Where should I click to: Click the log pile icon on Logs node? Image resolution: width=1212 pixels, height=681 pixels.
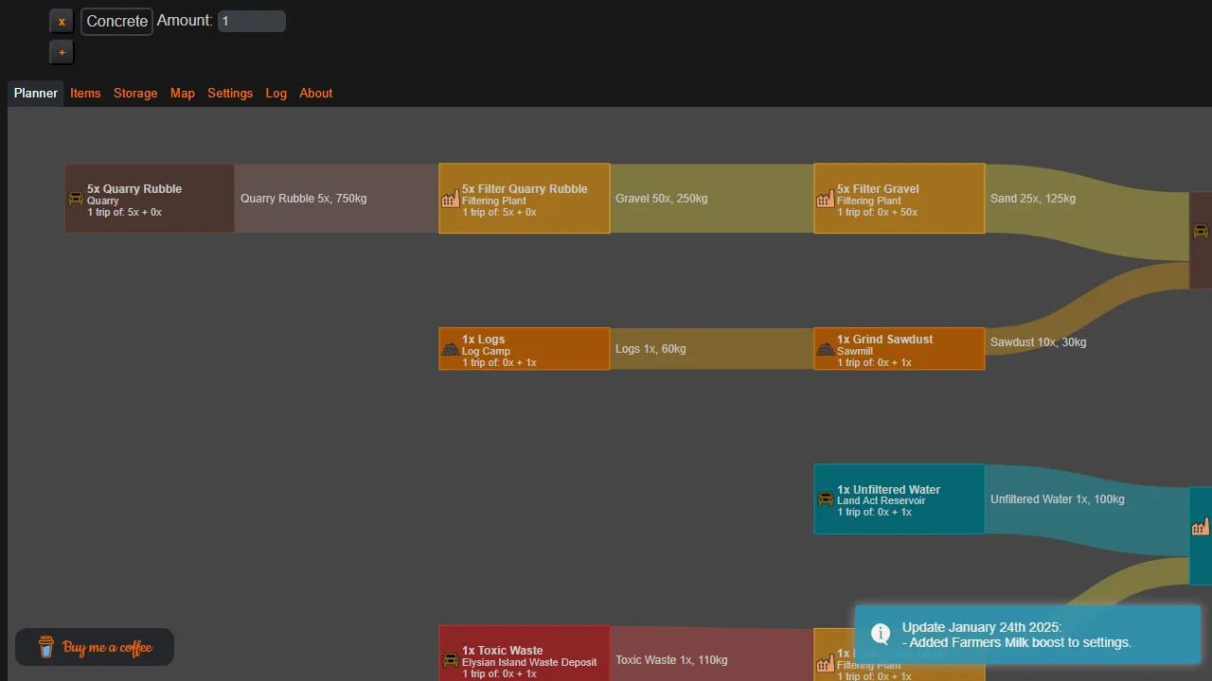pyautogui.click(x=451, y=349)
